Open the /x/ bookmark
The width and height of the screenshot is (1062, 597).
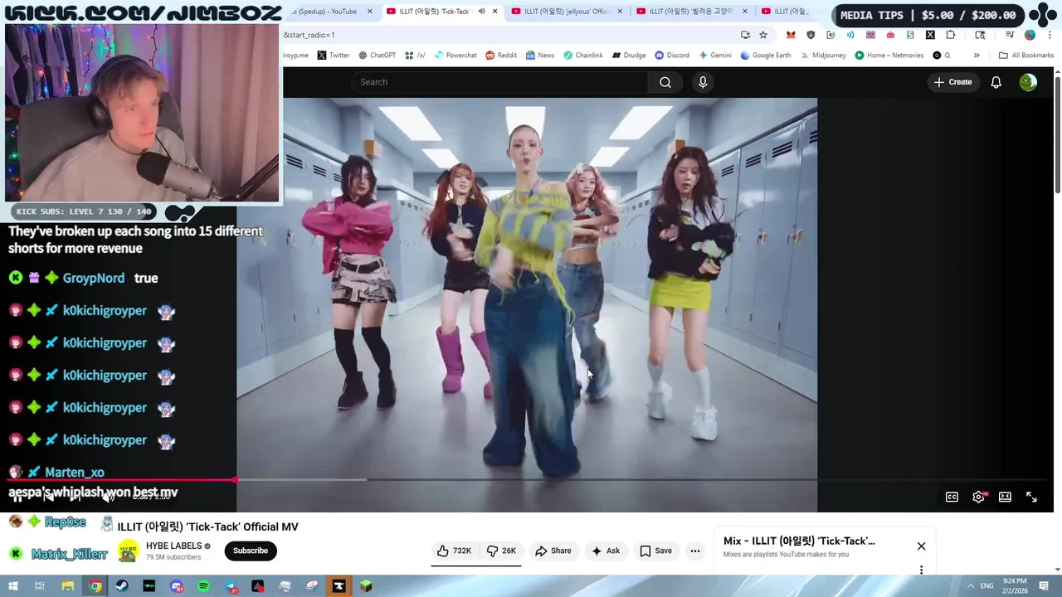pyautogui.click(x=415, y=56)
